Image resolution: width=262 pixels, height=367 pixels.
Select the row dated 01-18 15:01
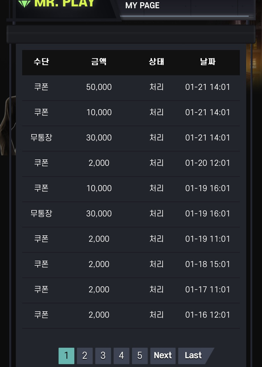[x=131, y=264]
